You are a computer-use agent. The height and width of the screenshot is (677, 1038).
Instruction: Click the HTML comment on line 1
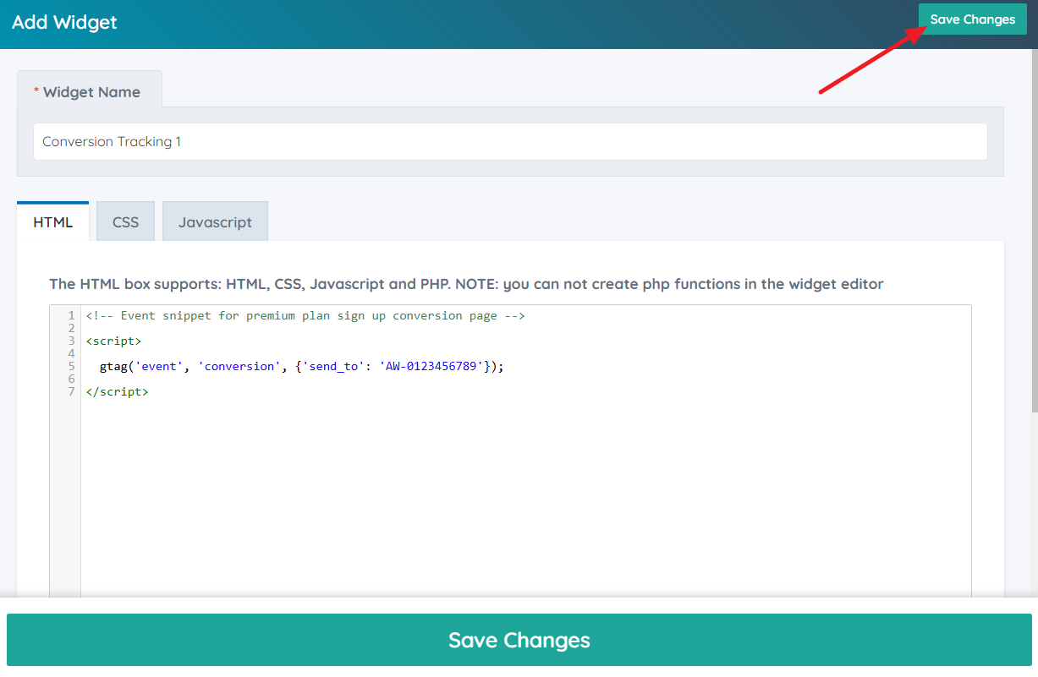point(305,316)
